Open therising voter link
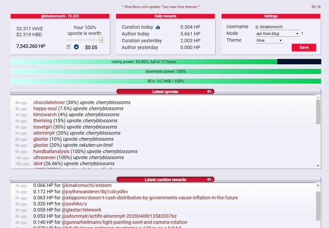This screenshot has height=228, width=329. click(x=43, y=121)
